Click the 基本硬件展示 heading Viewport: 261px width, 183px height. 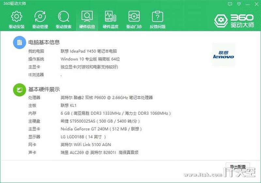[x=44, y=89]
